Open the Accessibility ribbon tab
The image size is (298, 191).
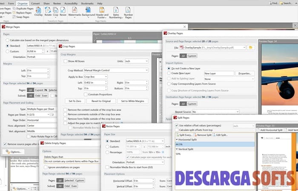(71, 3)
